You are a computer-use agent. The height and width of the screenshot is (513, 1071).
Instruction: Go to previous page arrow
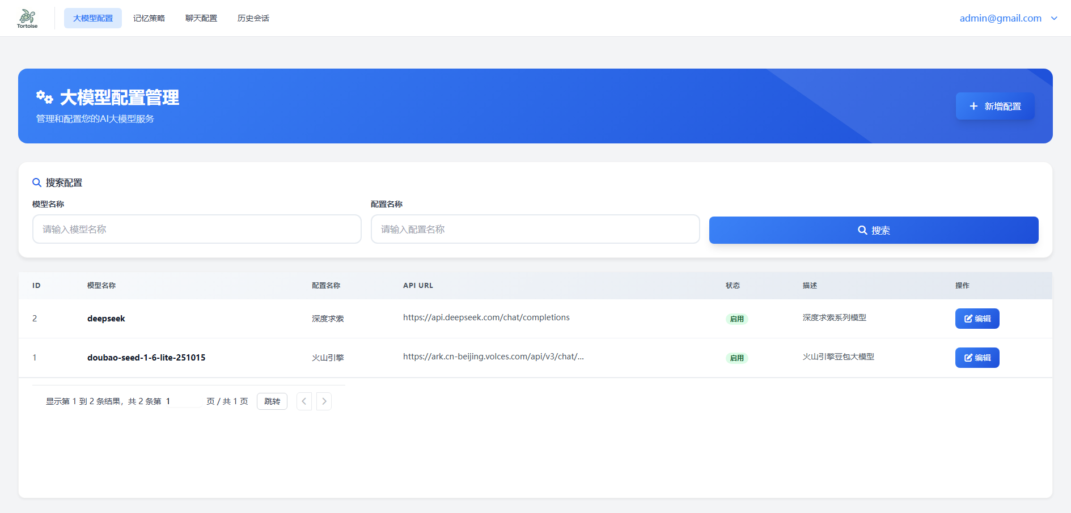click(304, 401)
